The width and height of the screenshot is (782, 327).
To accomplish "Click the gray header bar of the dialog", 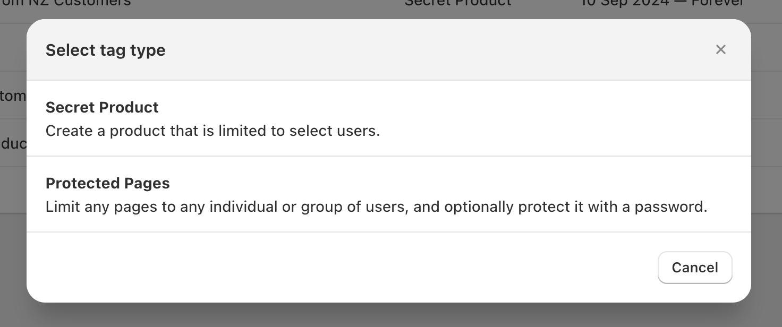I will pyautogui.click(x=389, y=50).
